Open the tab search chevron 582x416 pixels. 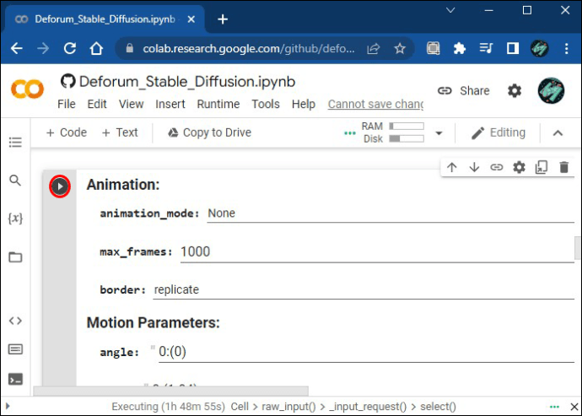(x=450, y=10)
